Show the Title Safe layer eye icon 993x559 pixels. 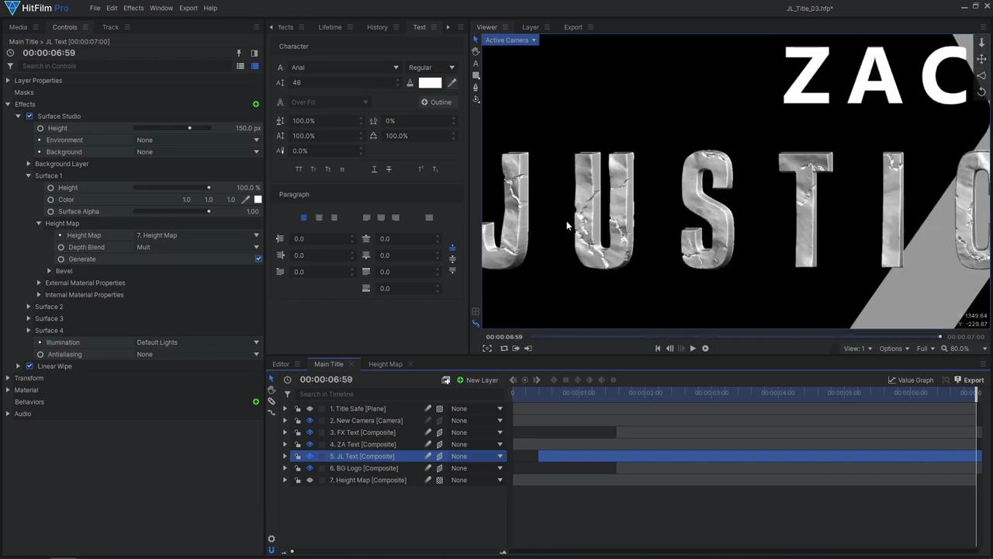(x=310, y=409)
